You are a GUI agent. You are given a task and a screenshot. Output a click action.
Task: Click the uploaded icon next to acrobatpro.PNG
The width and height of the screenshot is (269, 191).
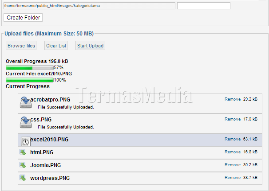[x=26, y=102]
